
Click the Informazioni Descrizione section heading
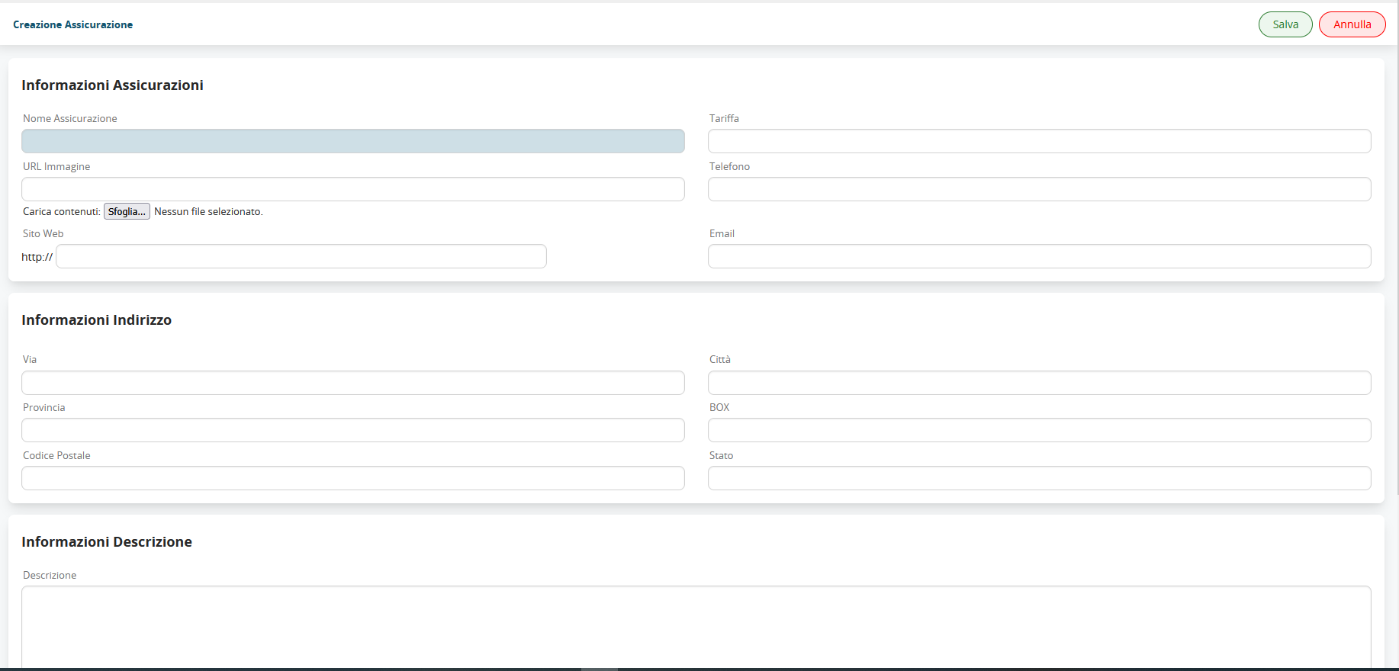107,542
